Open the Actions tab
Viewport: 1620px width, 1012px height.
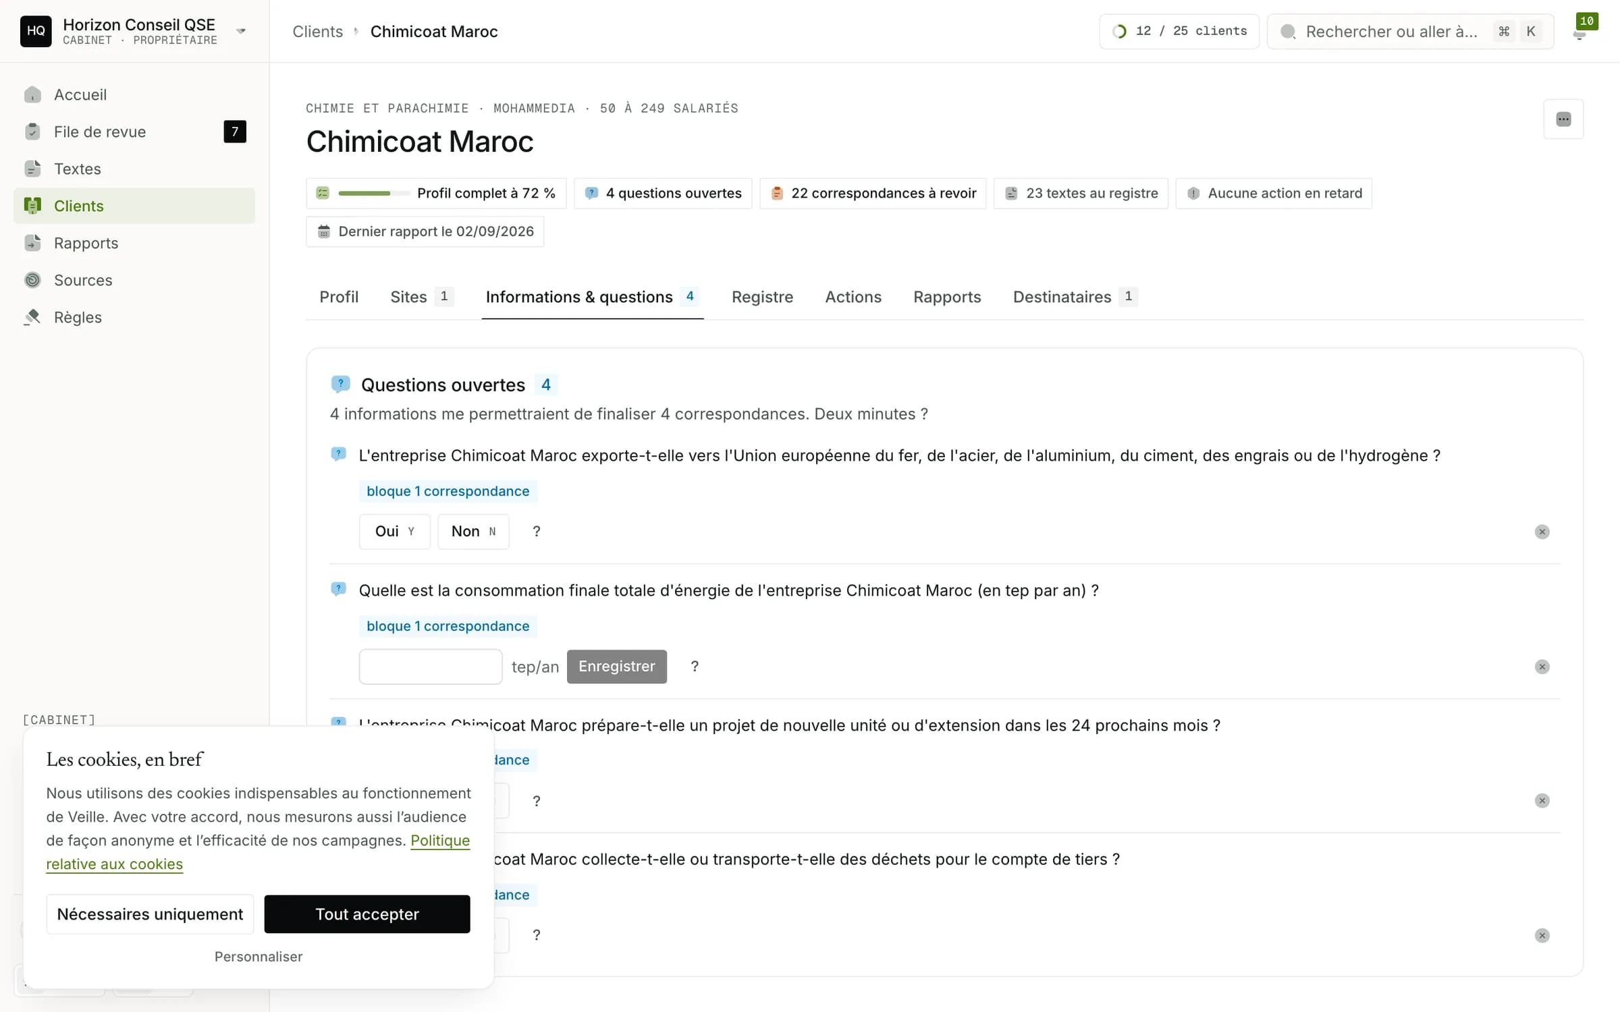(853, 297)
